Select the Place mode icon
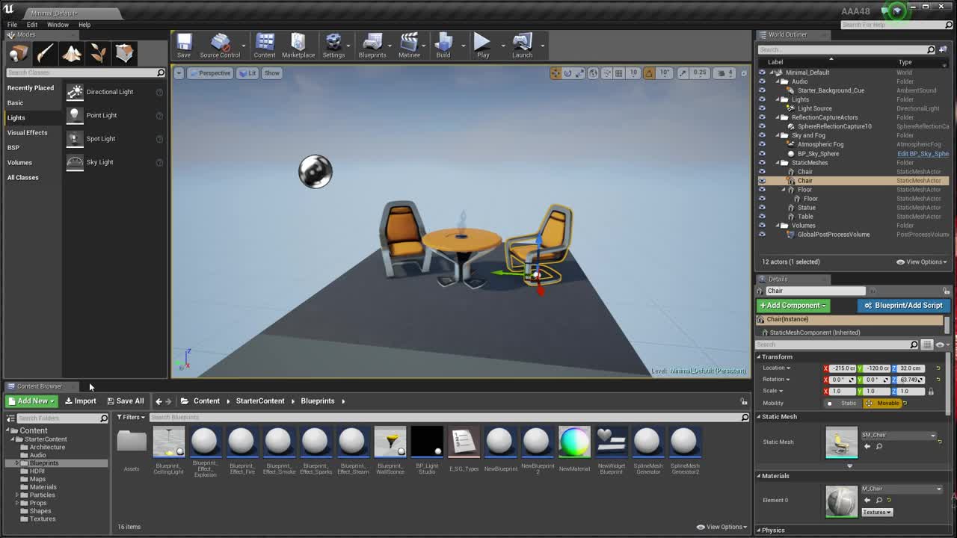 click(18, 53)
